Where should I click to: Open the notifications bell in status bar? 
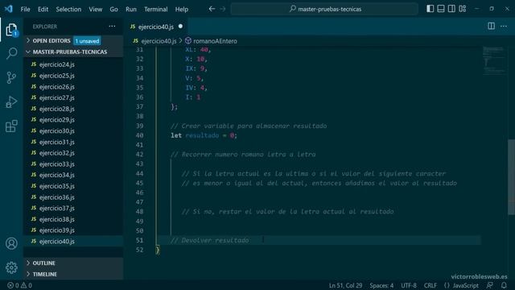504,285
